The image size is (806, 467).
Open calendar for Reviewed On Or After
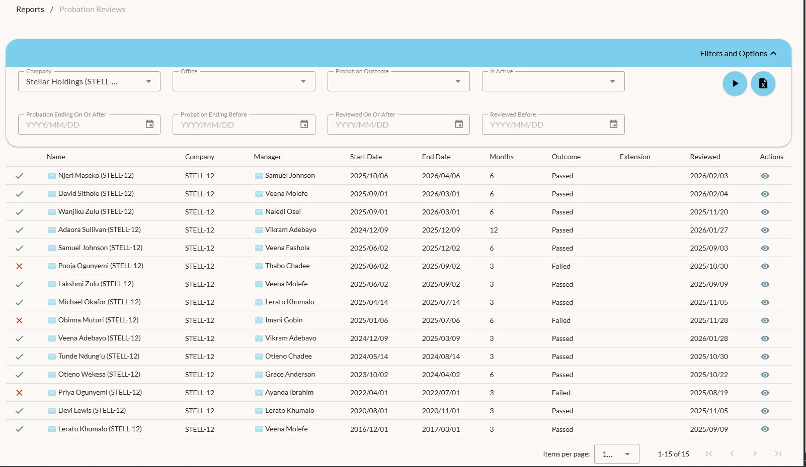click(x=459, y=124)
